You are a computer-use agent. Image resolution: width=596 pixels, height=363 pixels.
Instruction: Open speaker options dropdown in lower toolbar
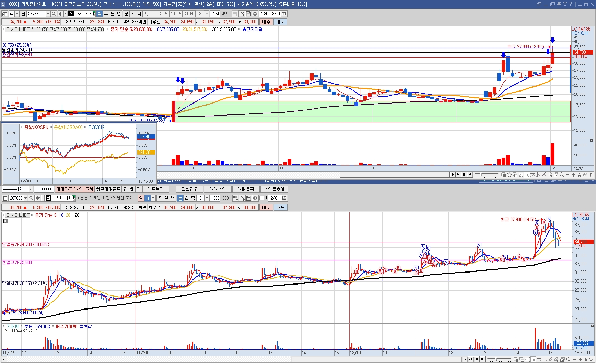point(43,198)
